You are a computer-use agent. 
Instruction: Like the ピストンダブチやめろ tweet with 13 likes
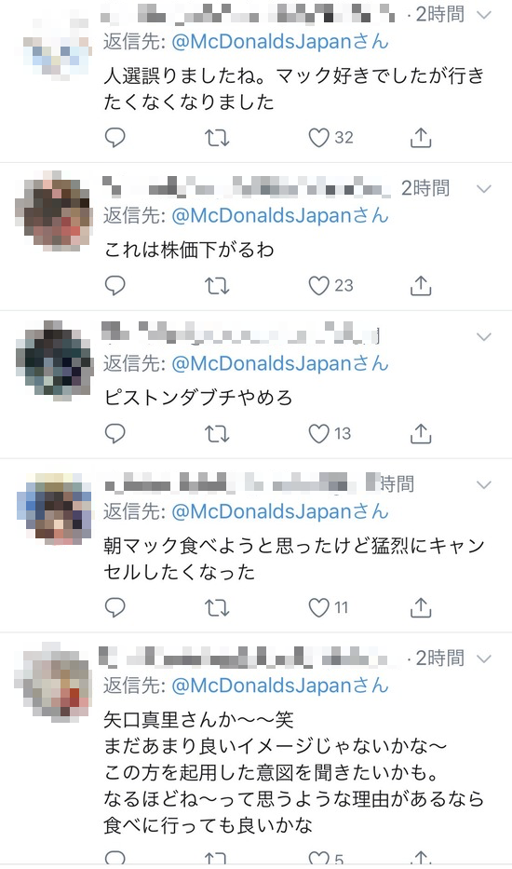[x=318, y=433]
